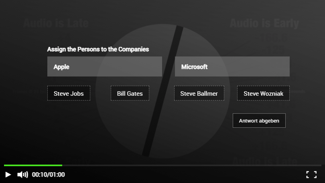Click the green elapsed portion of progress bar

point(33,165)
